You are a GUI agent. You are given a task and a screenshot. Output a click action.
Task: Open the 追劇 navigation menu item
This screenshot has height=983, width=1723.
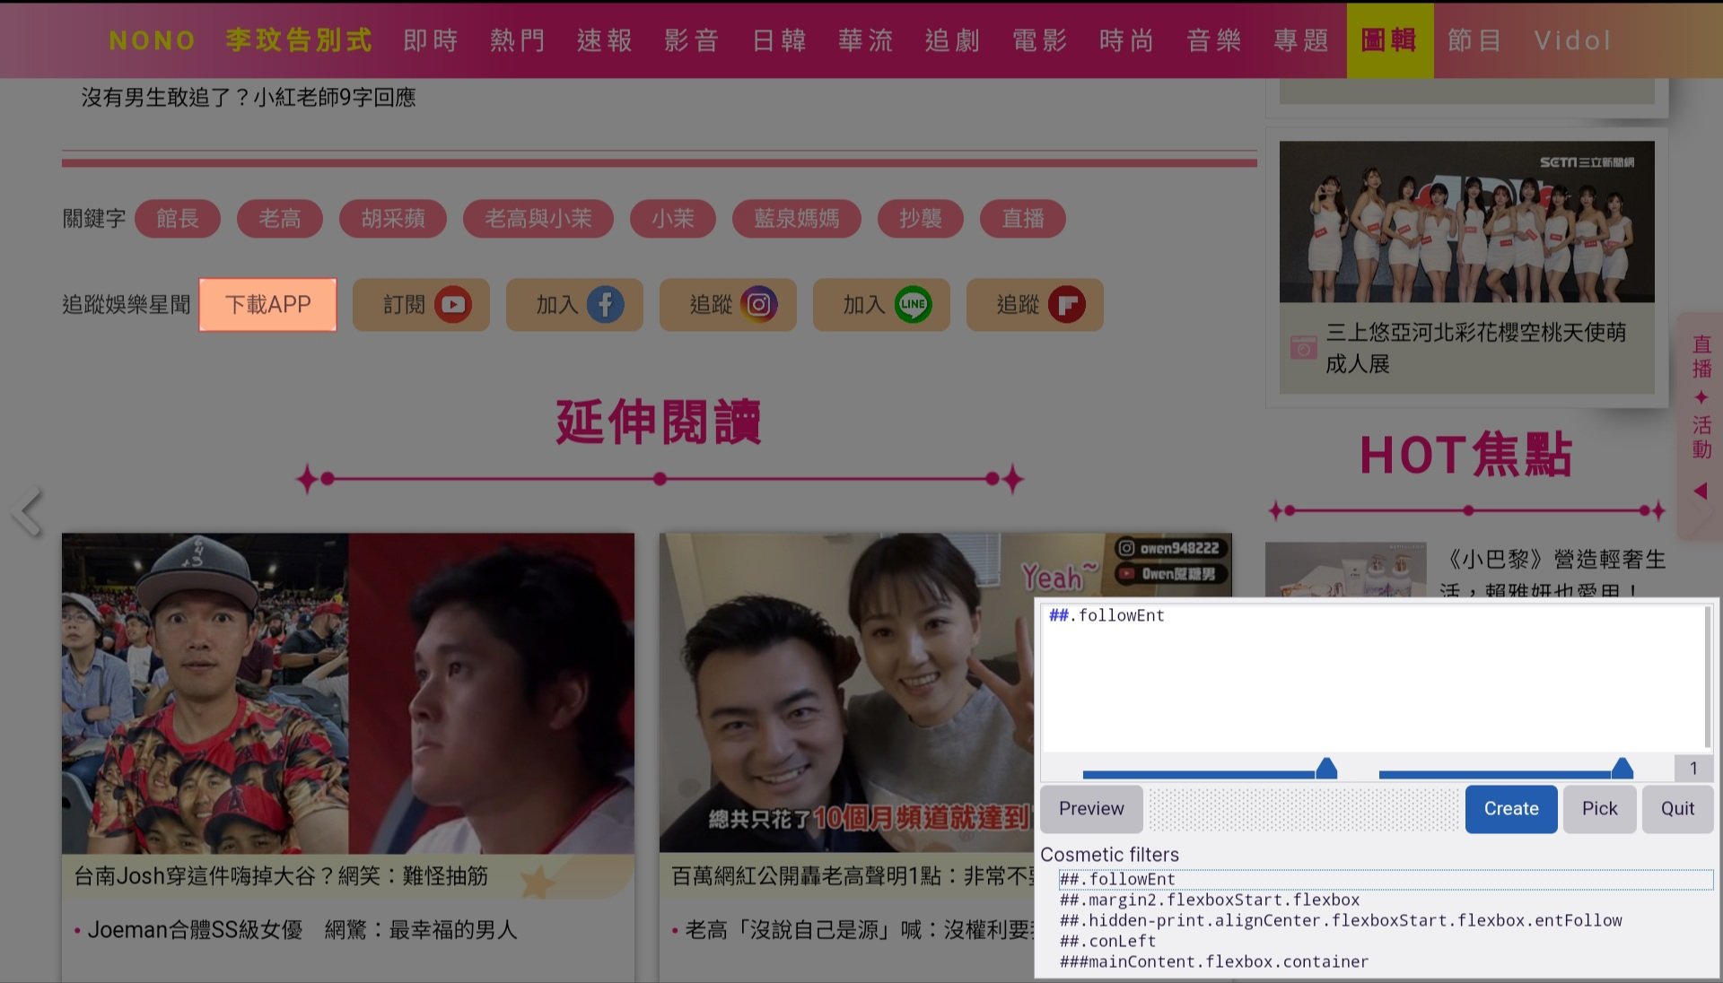click(953, 40)
